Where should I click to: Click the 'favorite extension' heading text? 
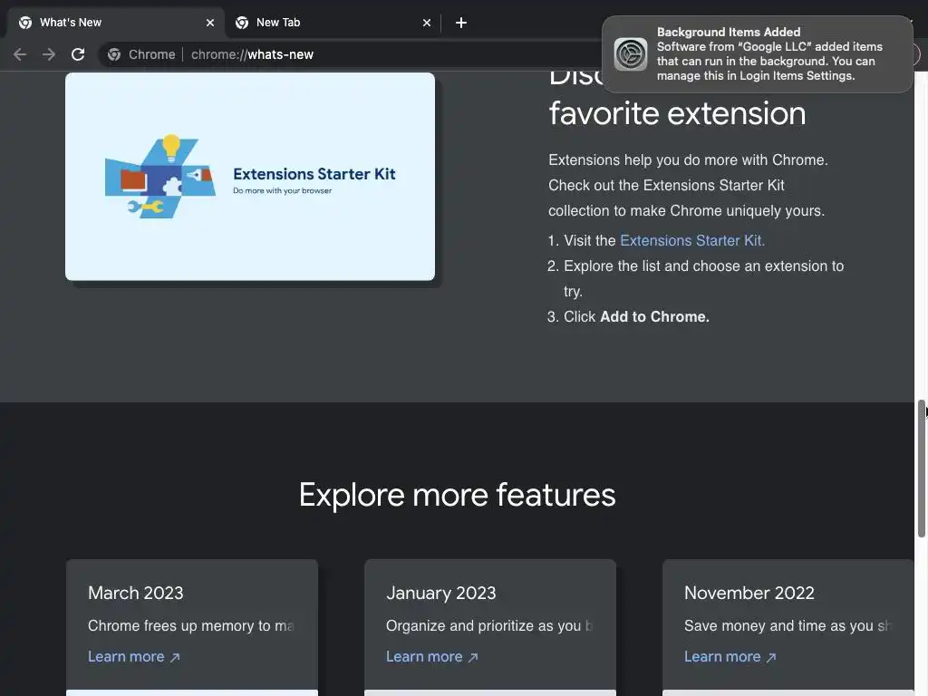pos(677,113)
